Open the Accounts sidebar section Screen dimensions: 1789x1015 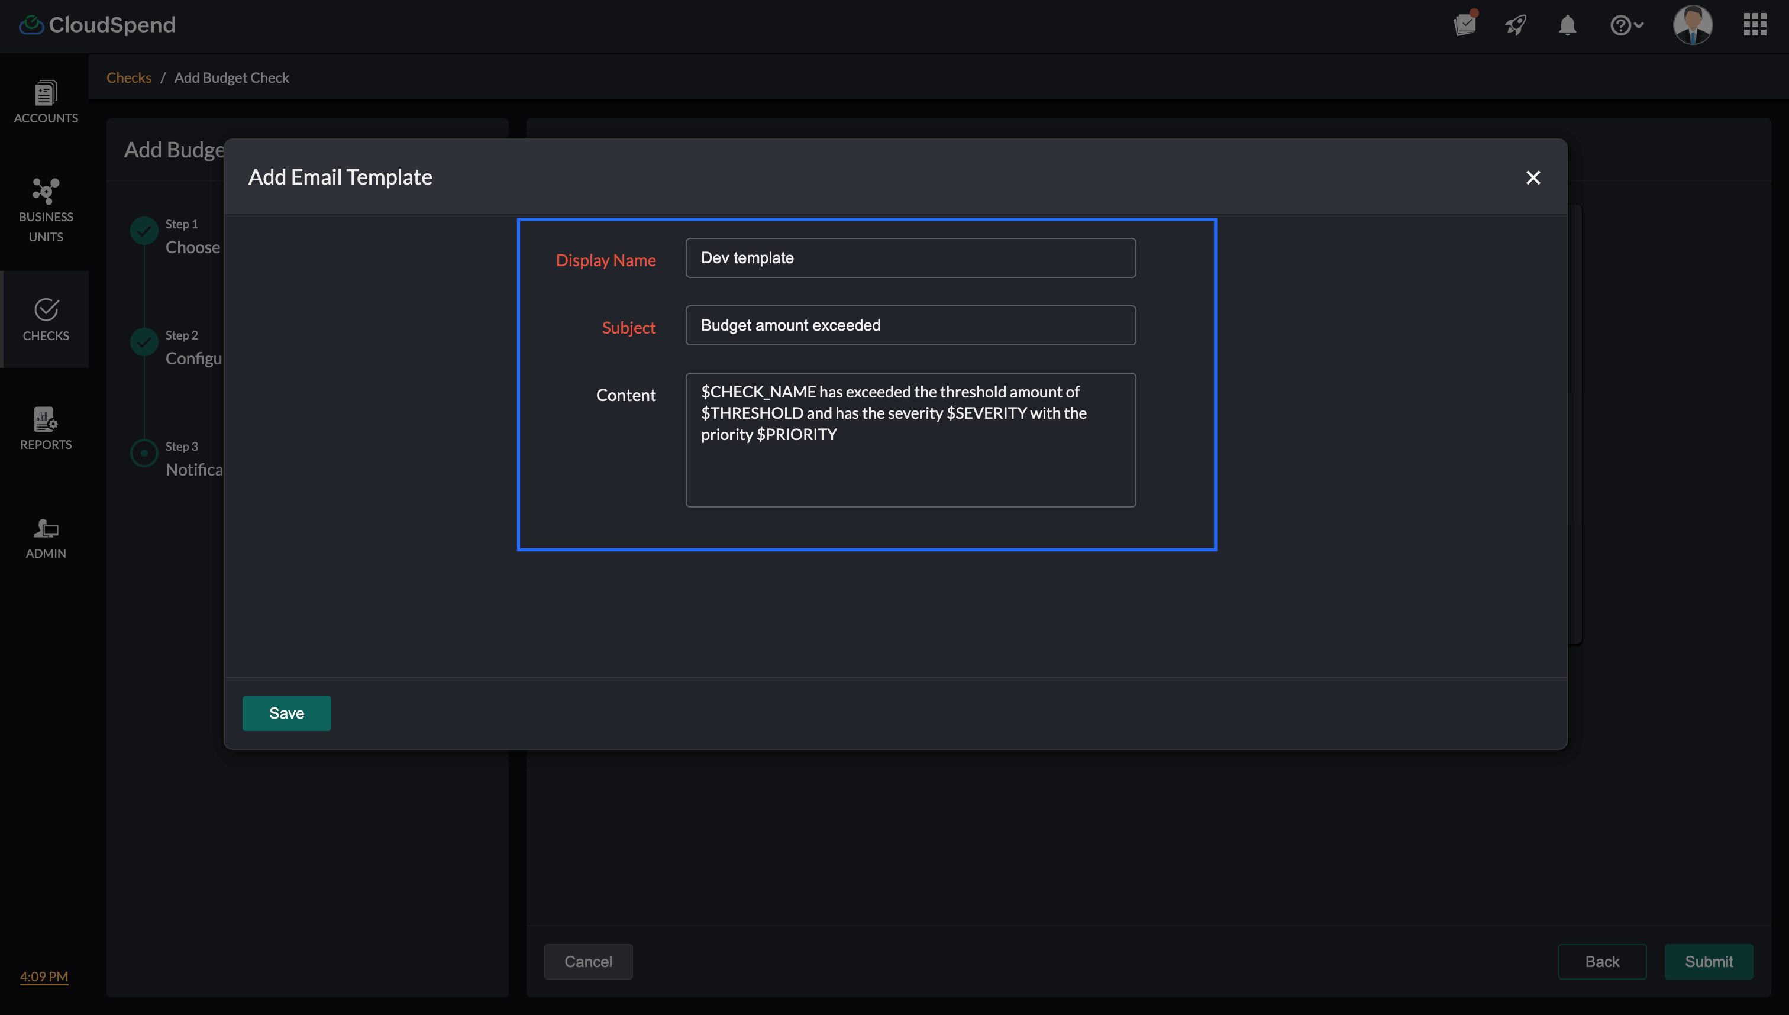pyautogui.click(x=46, y=102)
